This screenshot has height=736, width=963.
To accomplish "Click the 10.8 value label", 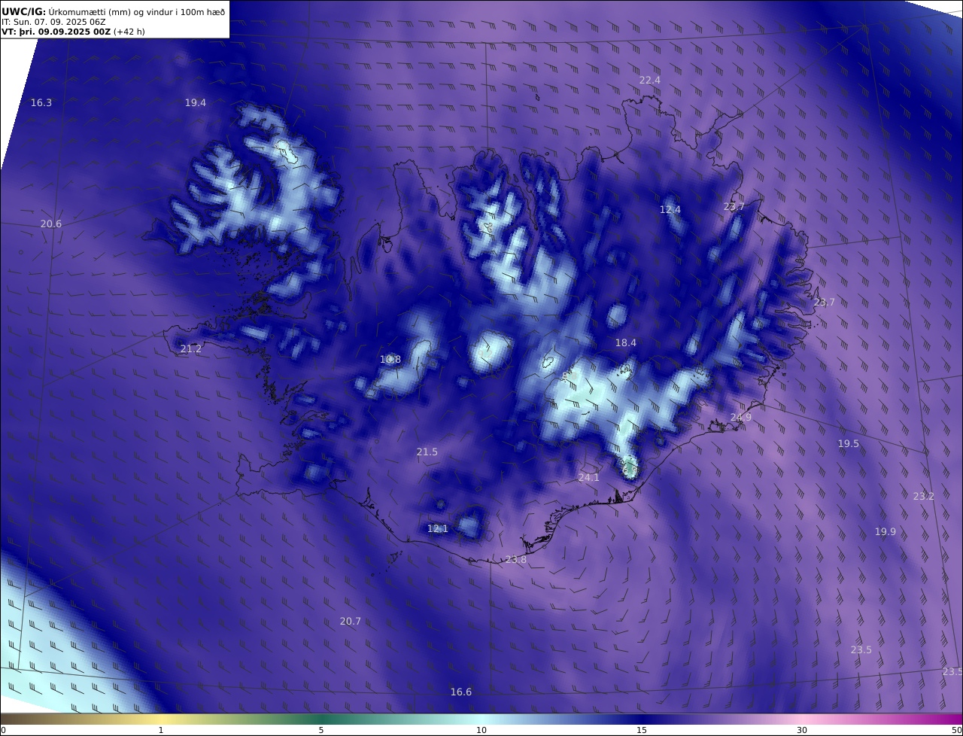I will tap(390, 360).
